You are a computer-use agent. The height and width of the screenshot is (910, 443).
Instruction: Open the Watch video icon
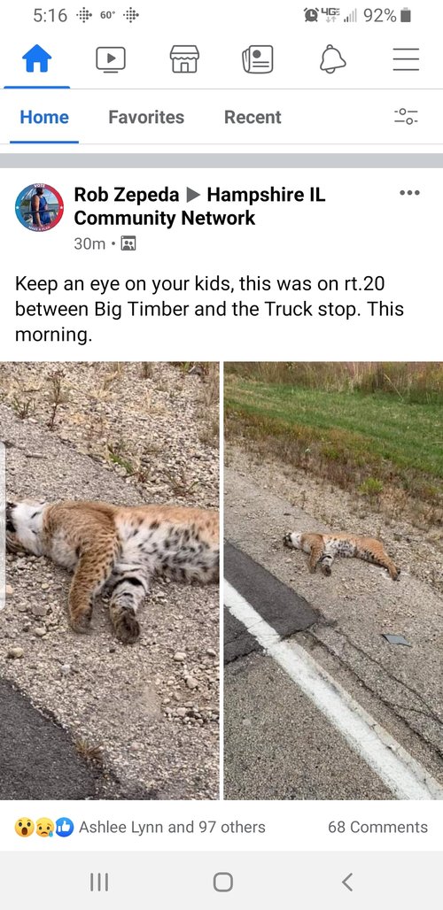(111, 59)
